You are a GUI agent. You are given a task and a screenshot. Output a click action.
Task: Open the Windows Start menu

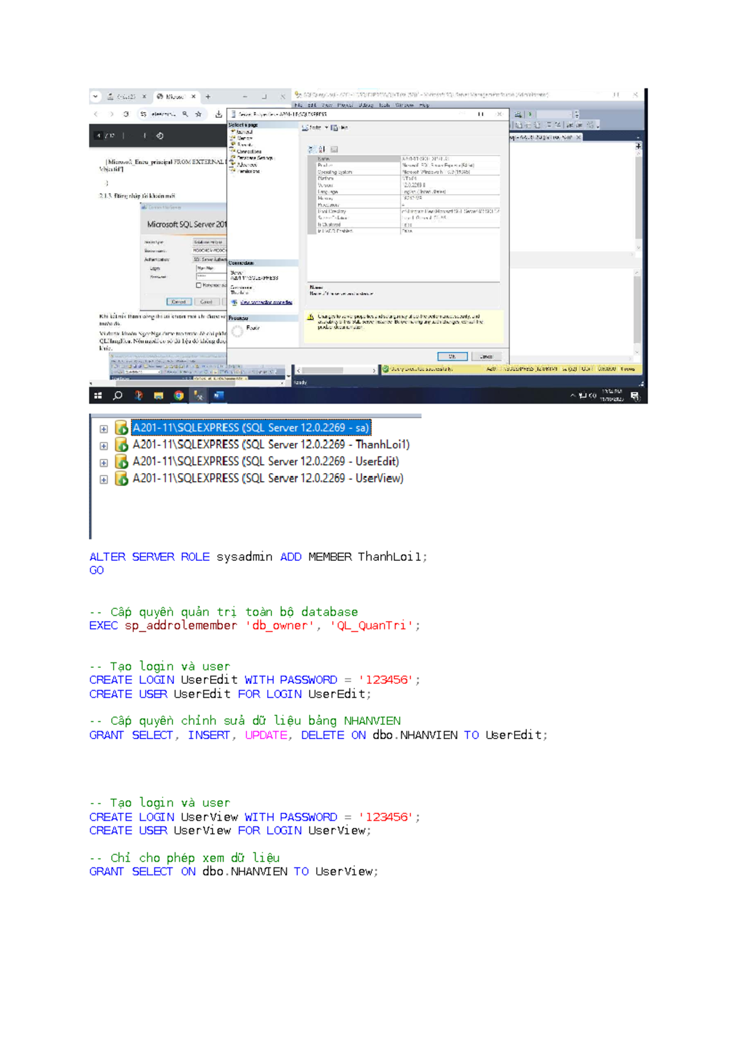[x=98, y=396]
